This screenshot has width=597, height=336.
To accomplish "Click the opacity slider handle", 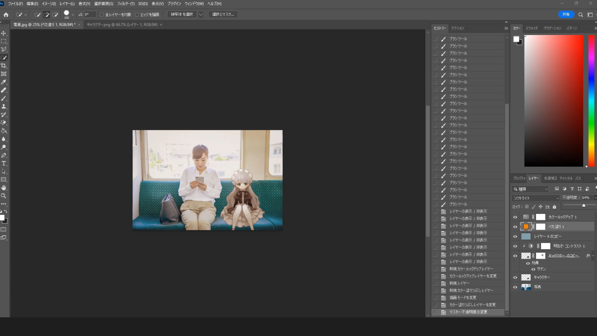I will (583, 205).
